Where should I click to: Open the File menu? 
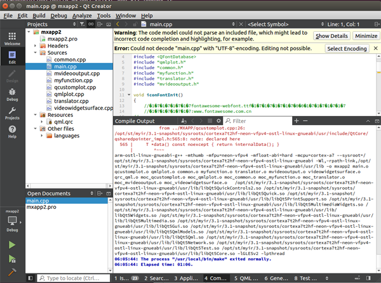coord(8,15)
